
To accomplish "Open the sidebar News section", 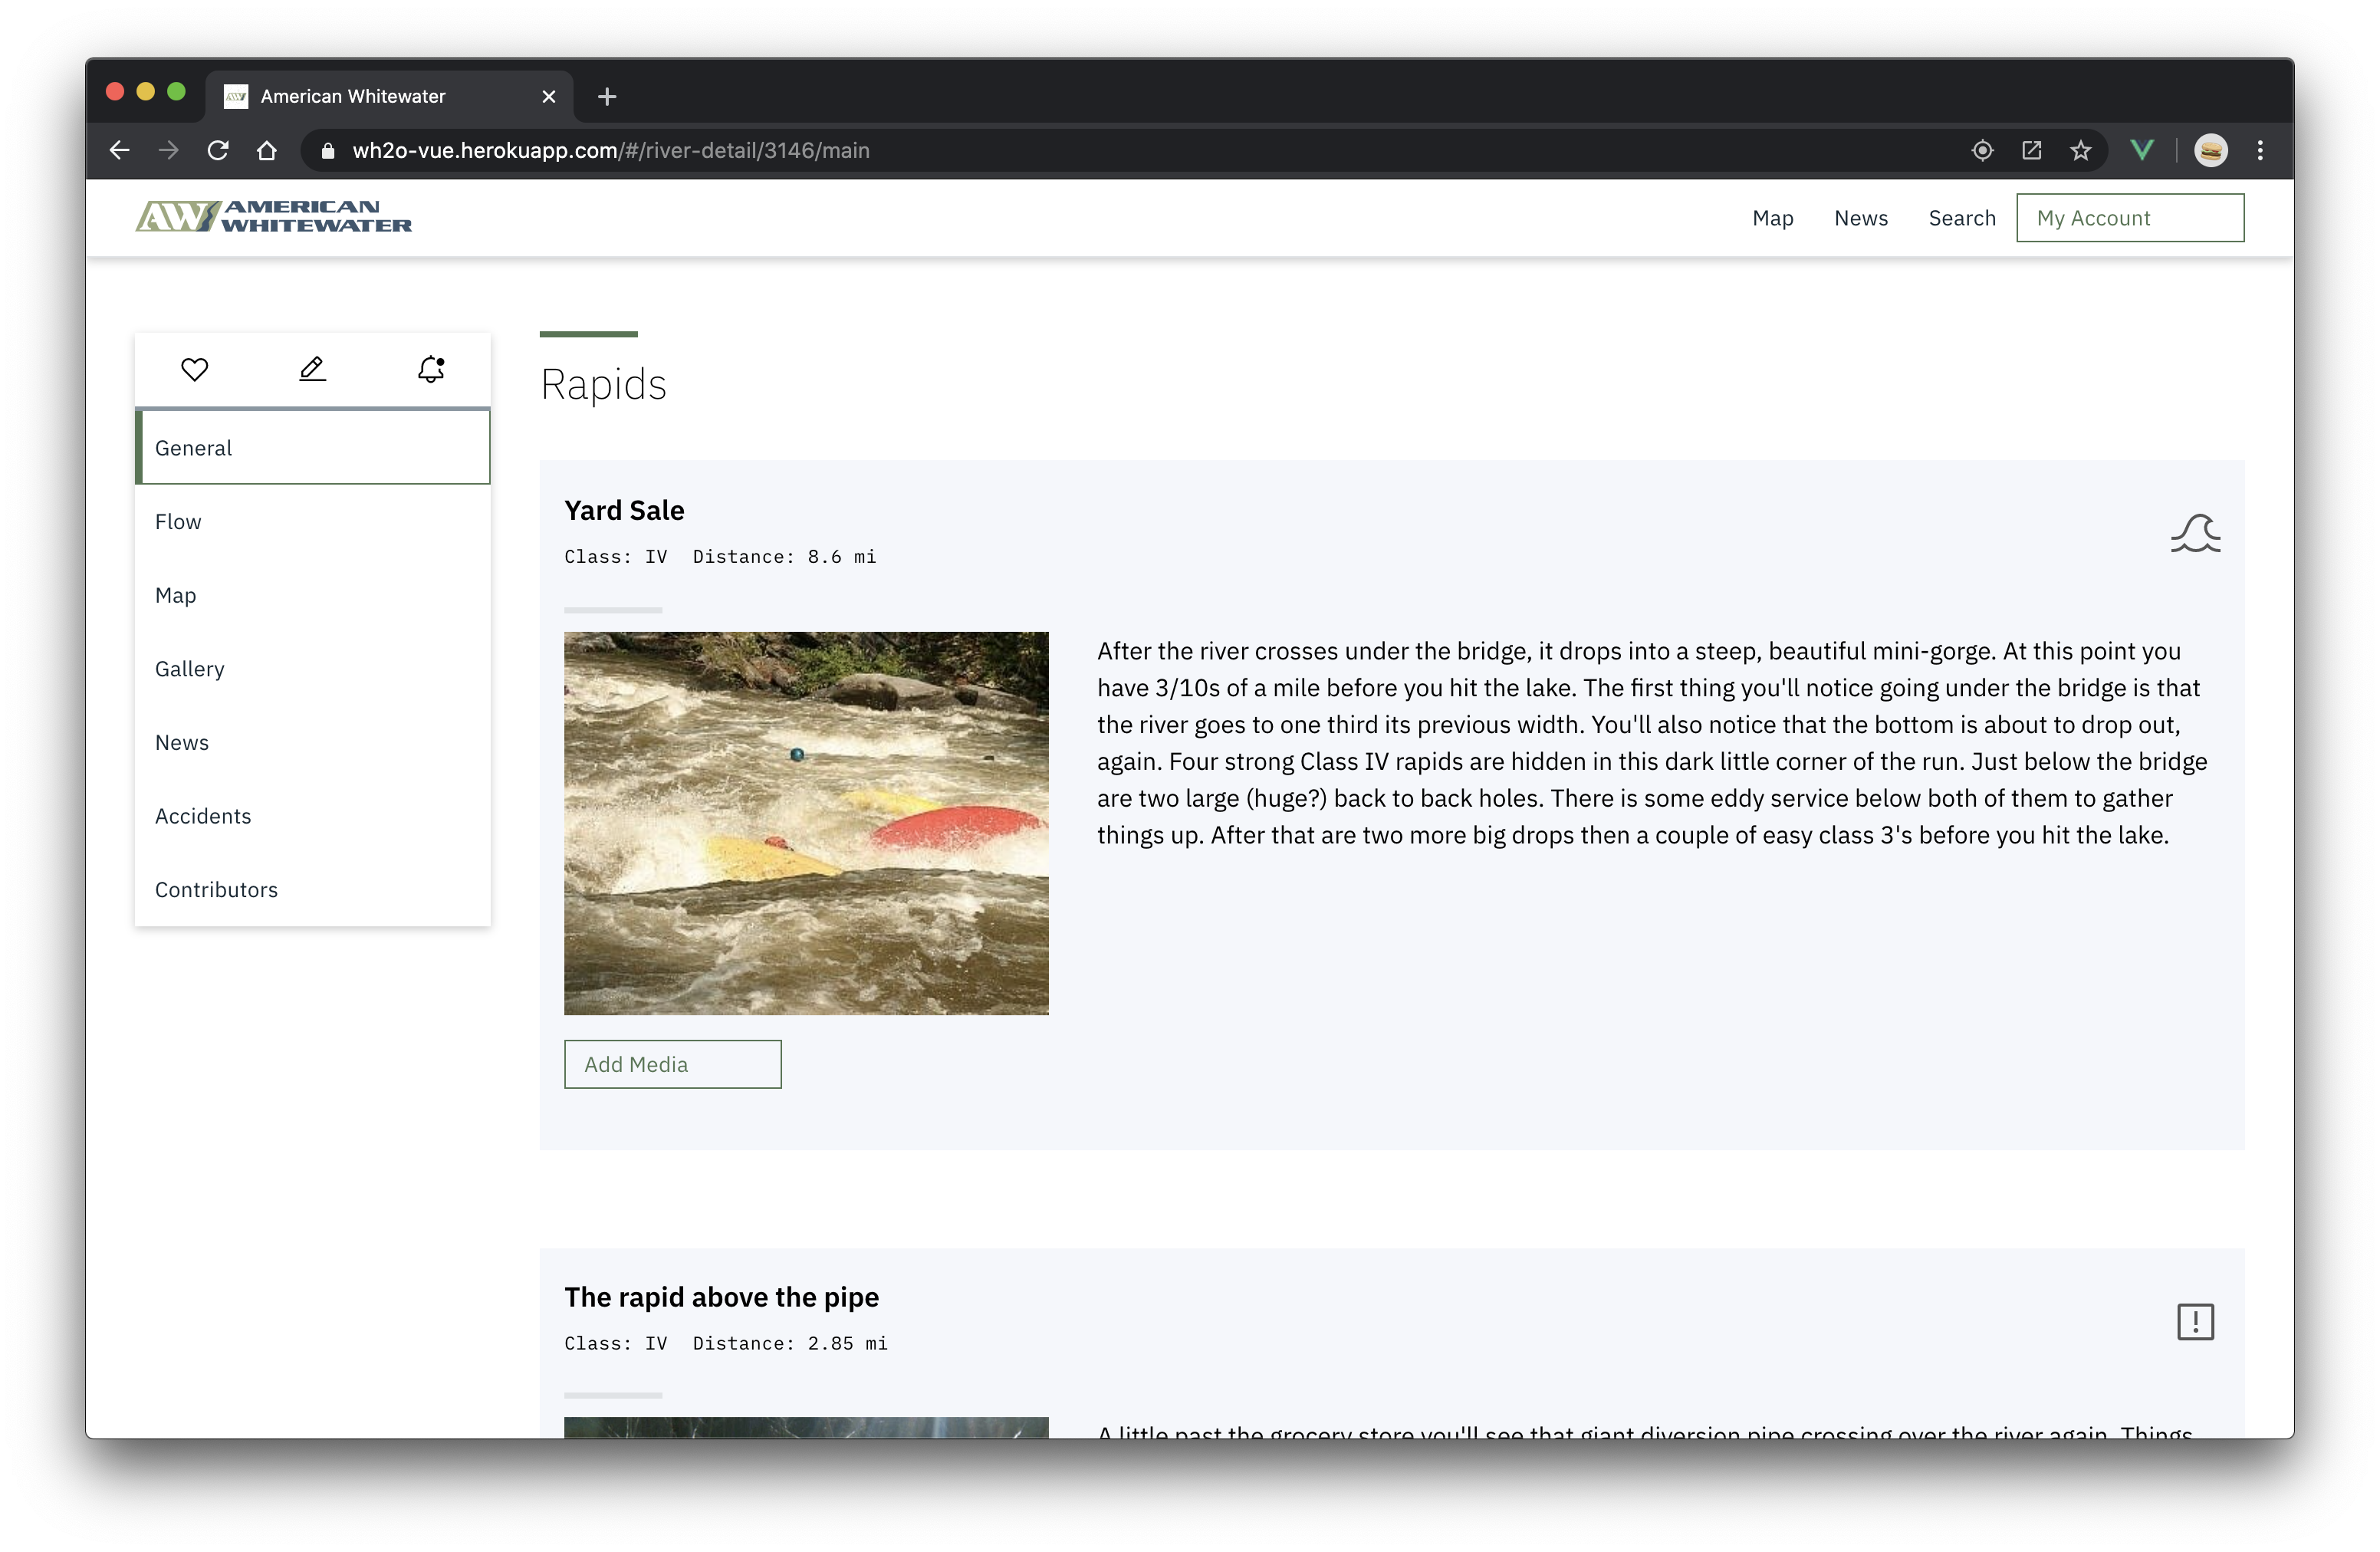I will (x=312, y=742).
